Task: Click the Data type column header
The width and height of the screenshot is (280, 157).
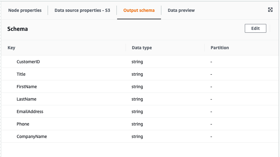Action: 142,48
